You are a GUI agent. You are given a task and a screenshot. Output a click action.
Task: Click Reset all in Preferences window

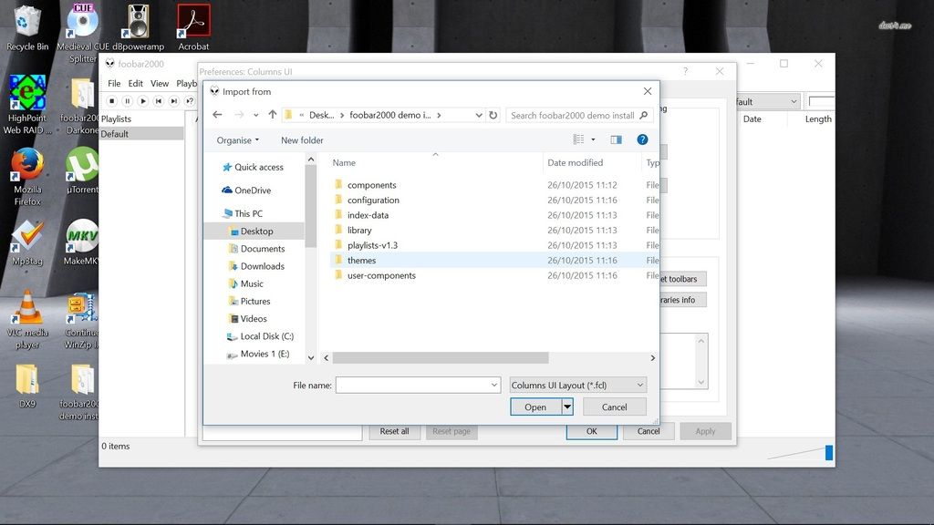[394, 431]
